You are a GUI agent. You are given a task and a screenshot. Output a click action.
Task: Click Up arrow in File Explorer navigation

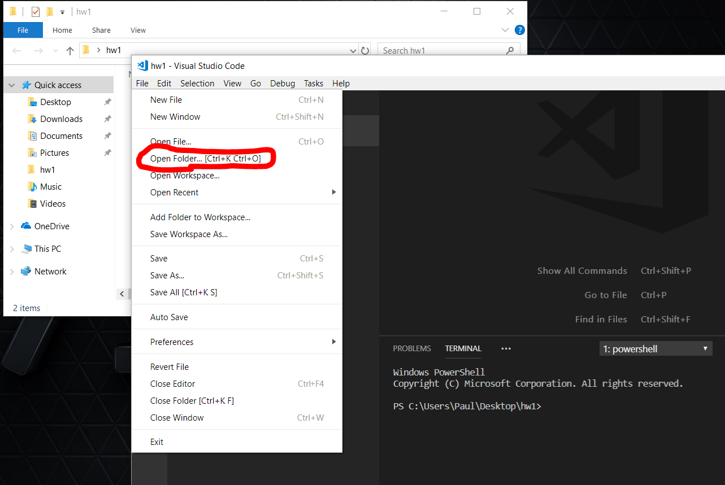pyautogui.click(x=70, y=51)
